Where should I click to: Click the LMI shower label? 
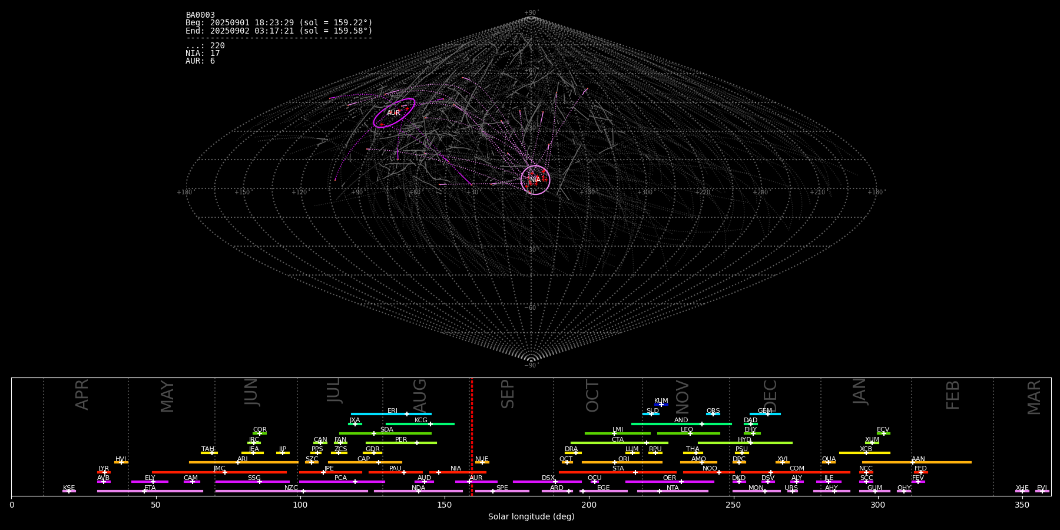tap(618, 430)
